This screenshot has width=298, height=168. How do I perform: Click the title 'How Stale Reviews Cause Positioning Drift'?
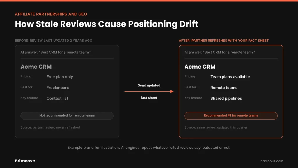click(x=107, y=24)
